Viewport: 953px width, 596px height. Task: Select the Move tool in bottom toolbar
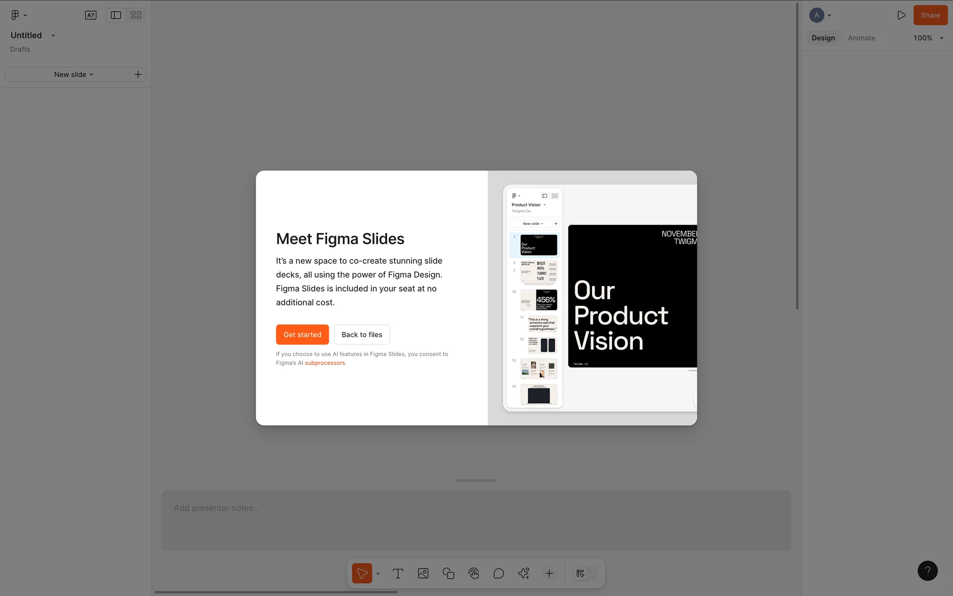[x=362, y=573]
